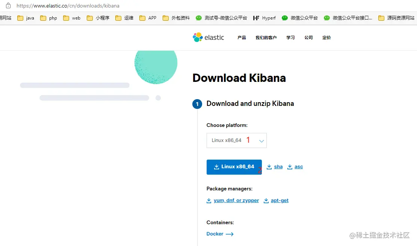This screenshot has width=417, height=246.
Task: Expand the Choose platform dropdown
Action: pyautogui.click(x=236, y=140)
